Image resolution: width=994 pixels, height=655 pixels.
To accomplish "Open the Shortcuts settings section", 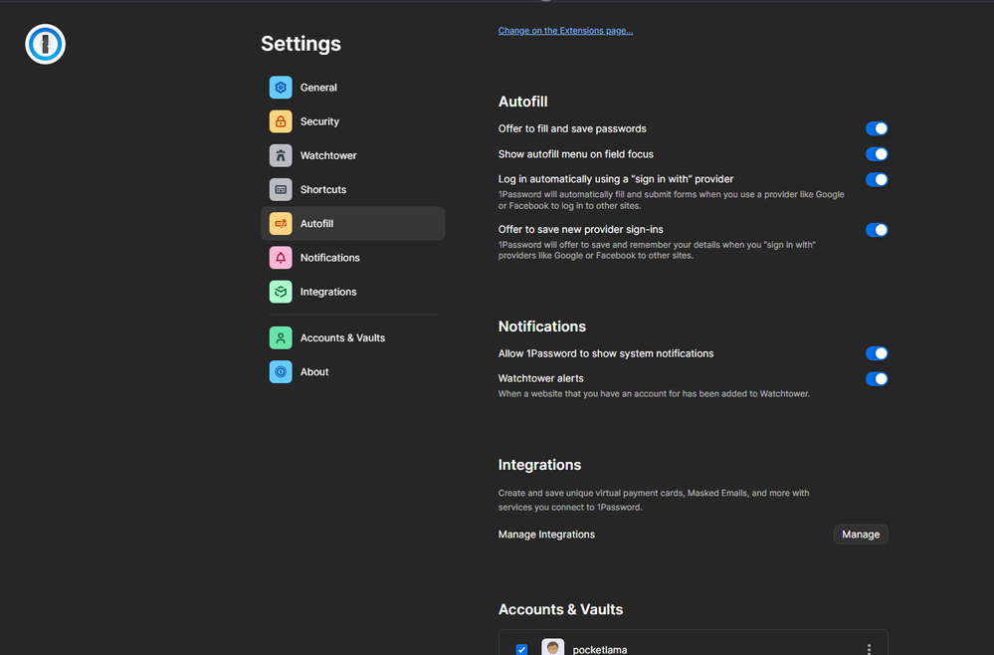I will tap(352, 189).
